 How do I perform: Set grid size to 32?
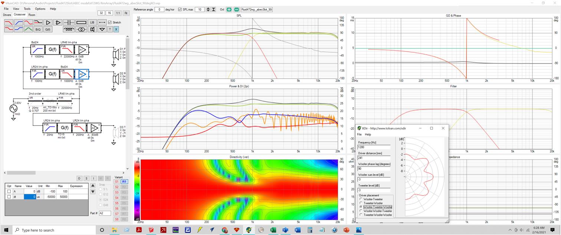point(101,13)
